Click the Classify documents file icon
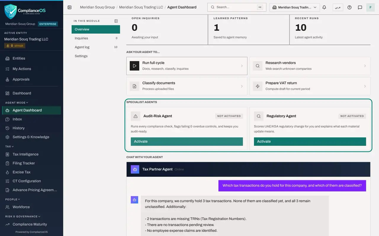 tap(134, 86)
